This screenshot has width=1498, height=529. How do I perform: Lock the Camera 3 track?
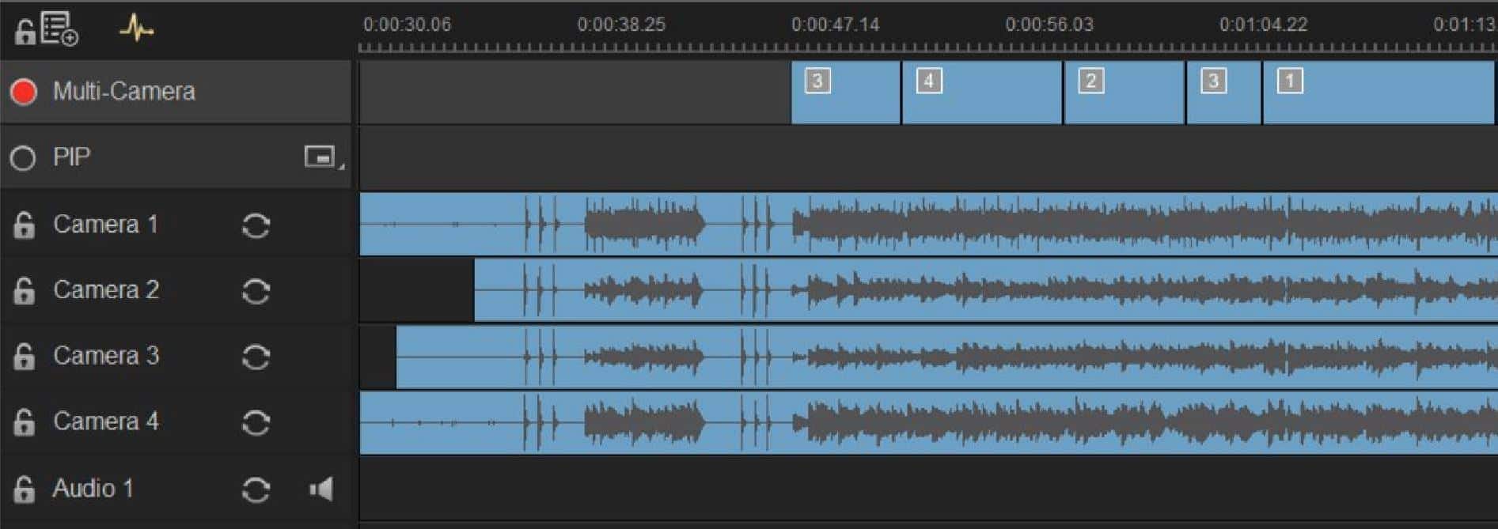click(25, 357)
